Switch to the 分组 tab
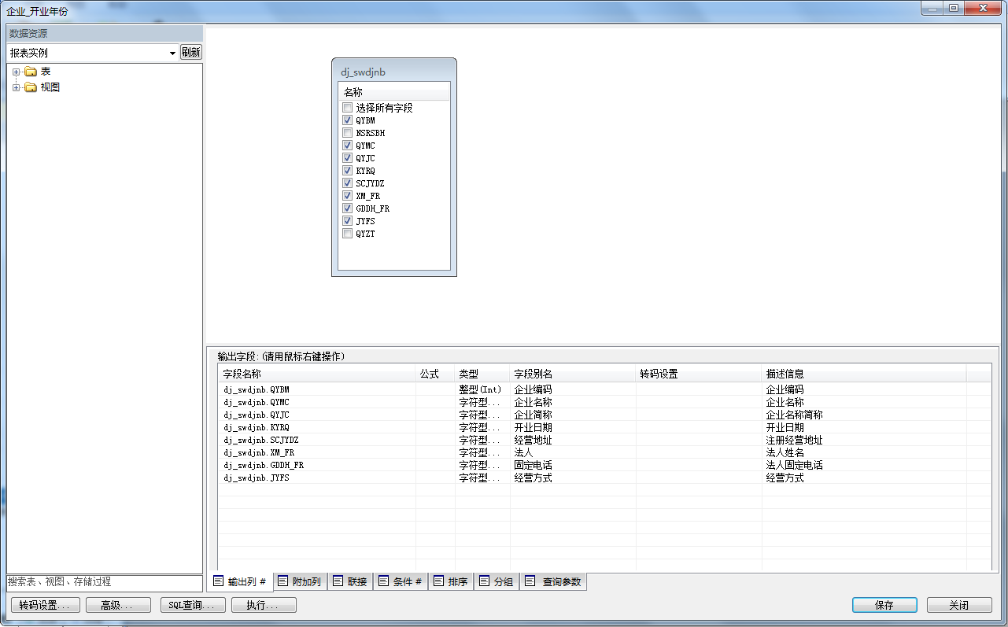The image size is (1008, 627). coord(497,581)
